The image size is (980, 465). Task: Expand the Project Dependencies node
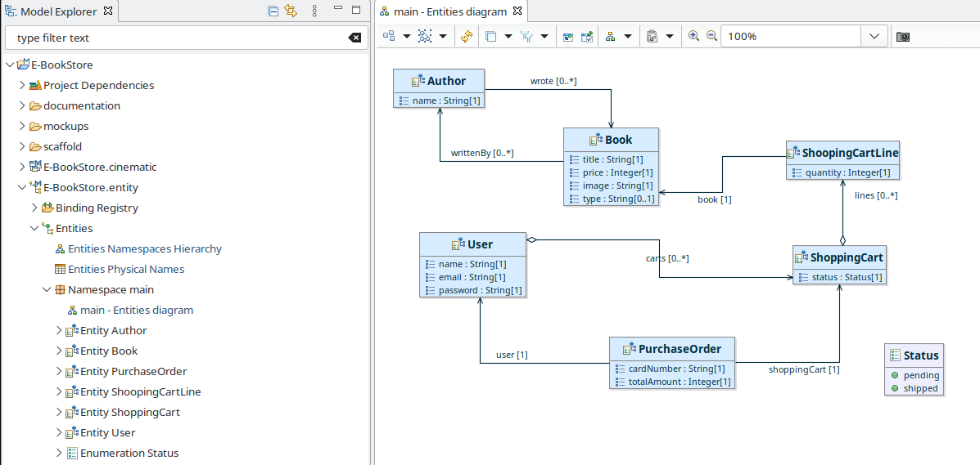(x=22, y=86)
